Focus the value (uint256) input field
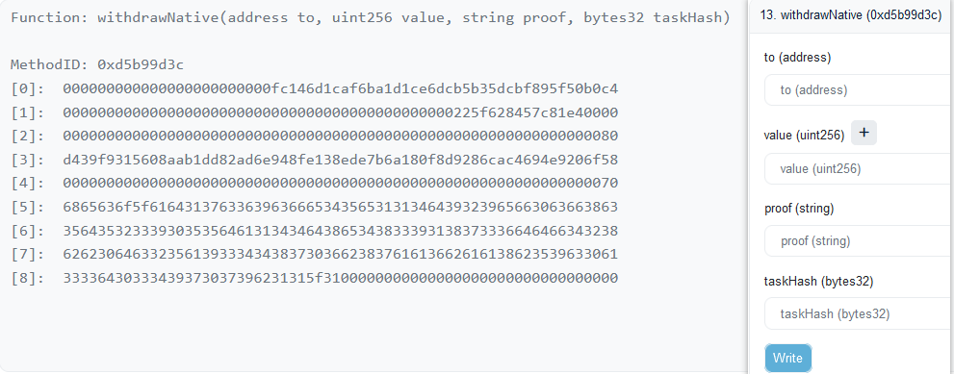Image resolution: width=954 pixels, height=374 pixels. tap(859, 169)
